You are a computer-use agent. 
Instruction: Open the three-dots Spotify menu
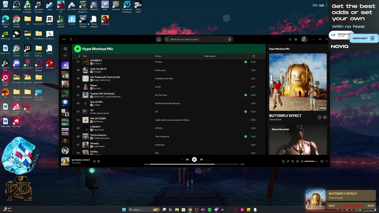click(x=64, y=39)
